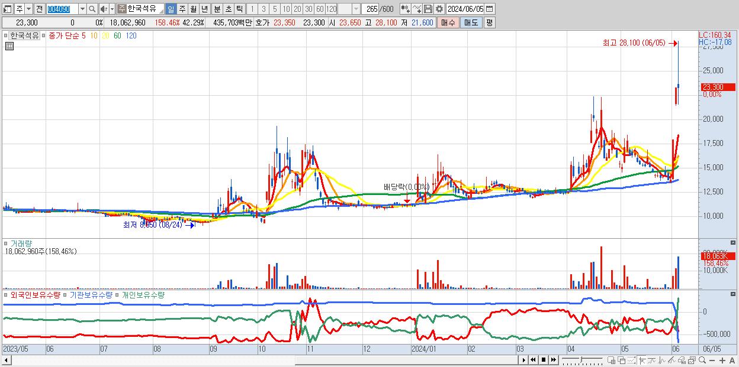Image resolution: width=739 pixels, height=367 pixels.
Task: Click the magnifier zoom icon bottom toolbar
Action: coord(702,360)
